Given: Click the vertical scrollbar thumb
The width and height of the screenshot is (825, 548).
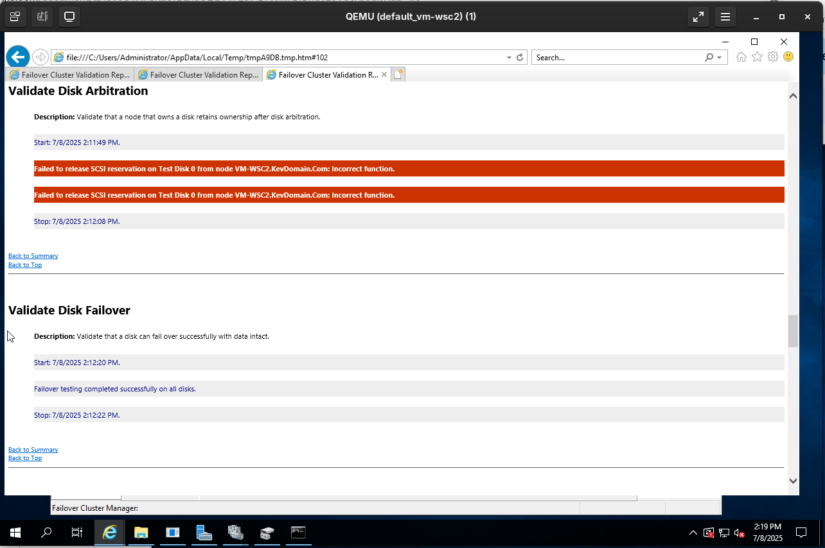Looking at the screenshot, I should coord(793,331).
